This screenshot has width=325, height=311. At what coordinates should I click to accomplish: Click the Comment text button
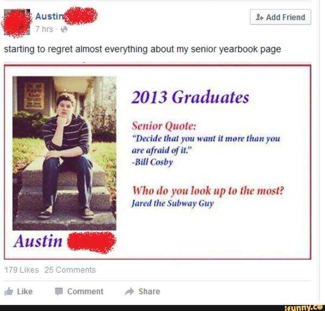click(85, 291)
